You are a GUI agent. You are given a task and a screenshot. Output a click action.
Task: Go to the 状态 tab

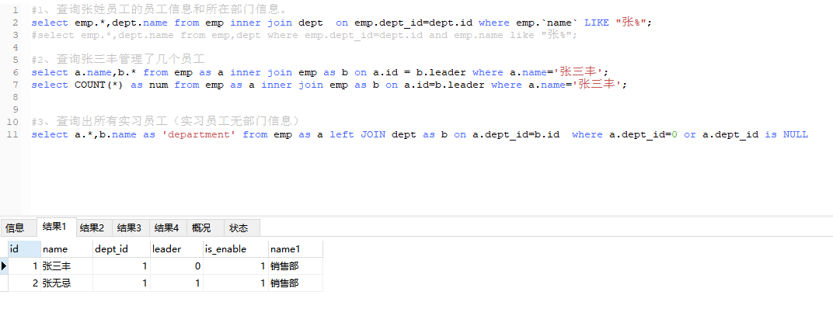pos(239,228)
